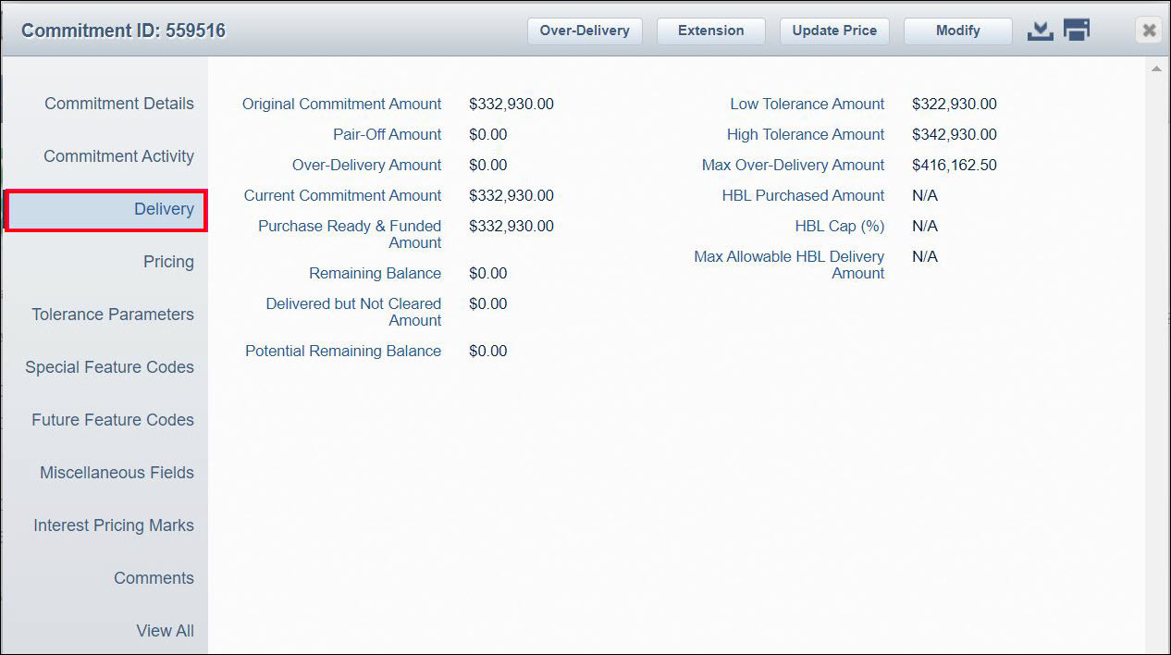The height and width of the screenshot is (655, 1171).
Task: Open the Commitment Activity section
Action: pos(118,156)
